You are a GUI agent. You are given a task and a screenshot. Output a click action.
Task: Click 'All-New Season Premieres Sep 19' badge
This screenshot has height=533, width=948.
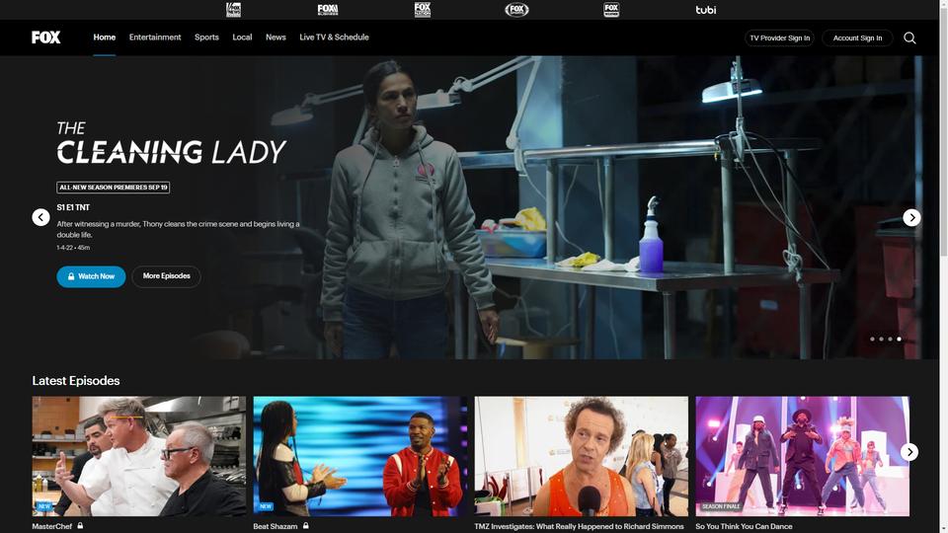point(113,188)
